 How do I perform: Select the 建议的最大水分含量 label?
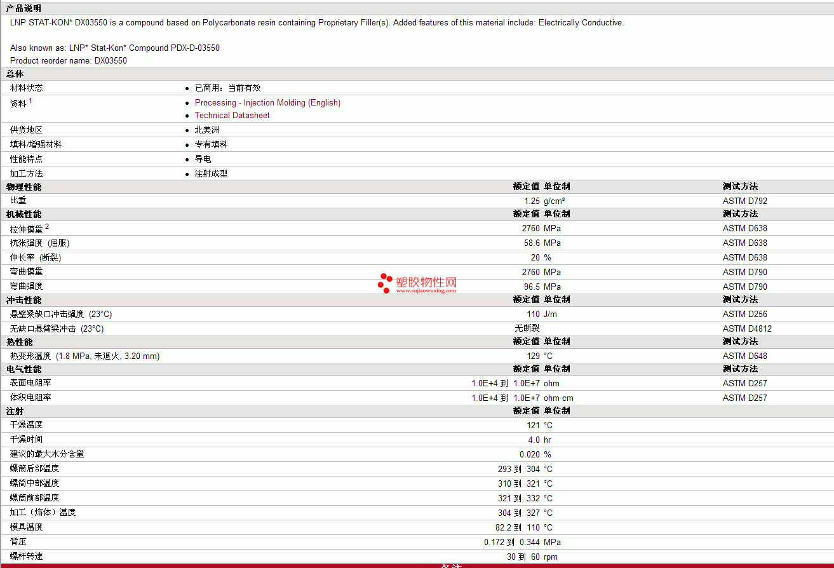tap(47, 454)
